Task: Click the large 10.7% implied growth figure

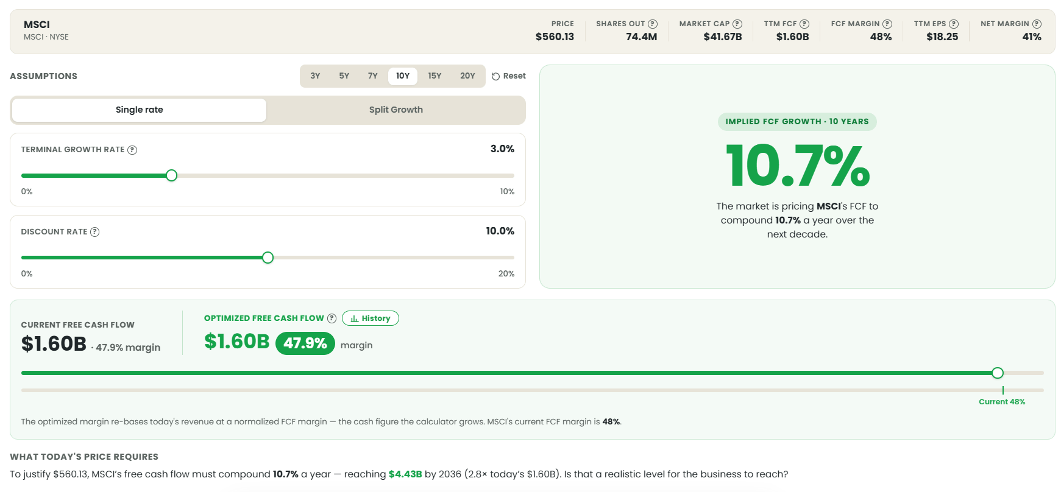Action: point(797,166)
